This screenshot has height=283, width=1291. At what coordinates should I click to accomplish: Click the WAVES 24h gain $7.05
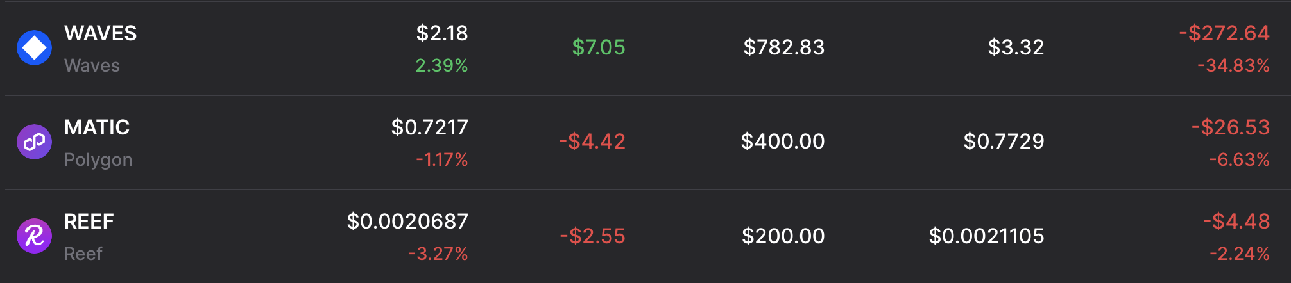tap(599, 47)
